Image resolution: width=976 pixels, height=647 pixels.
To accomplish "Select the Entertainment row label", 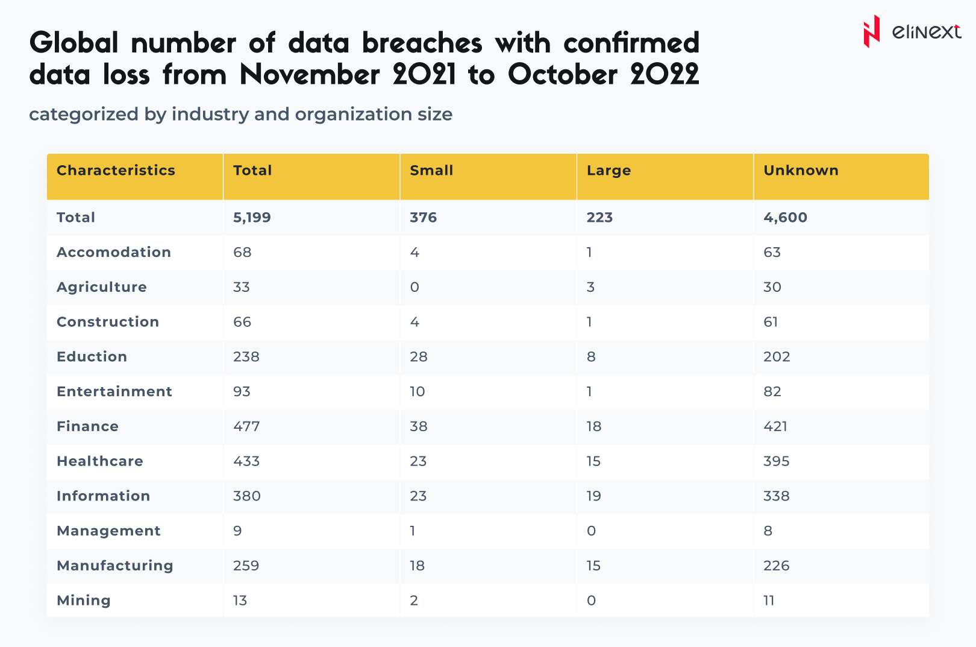I will tap(114, 392).
